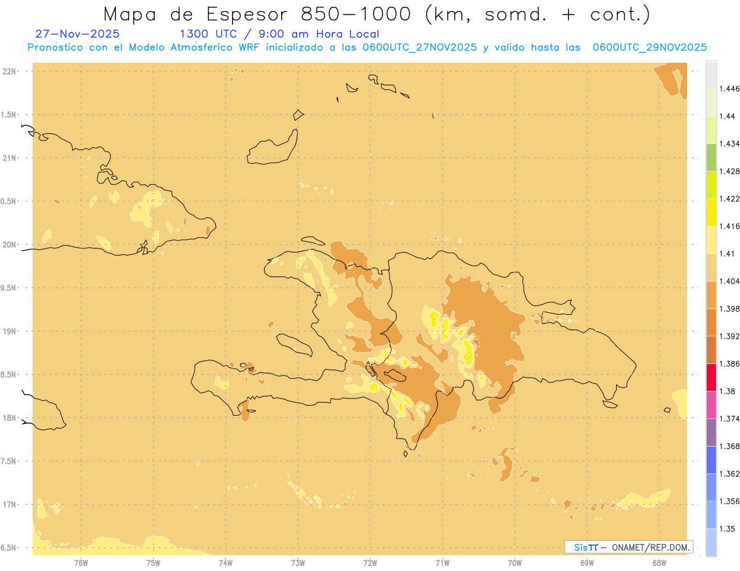Click the latitude label '20N'
Viewport: 740px width, 571px height.
click(x=10, y=245)
